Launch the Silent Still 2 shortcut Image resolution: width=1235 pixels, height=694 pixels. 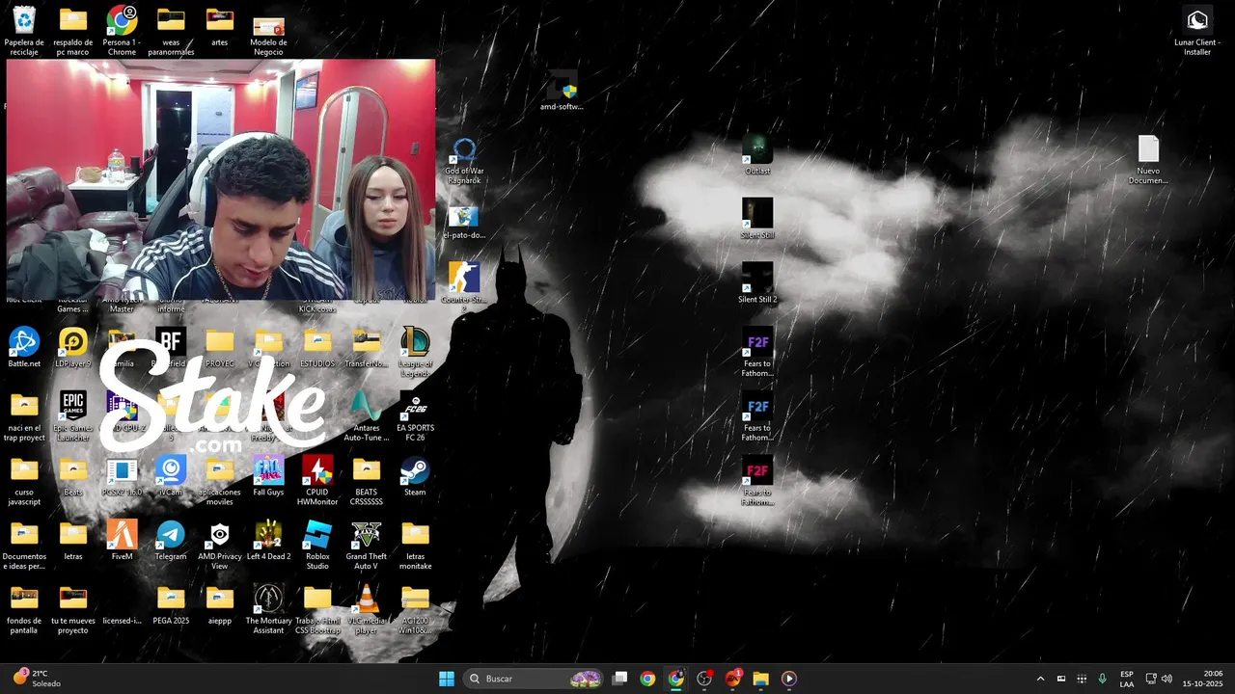pyautogui.click(x=757, y=282)
